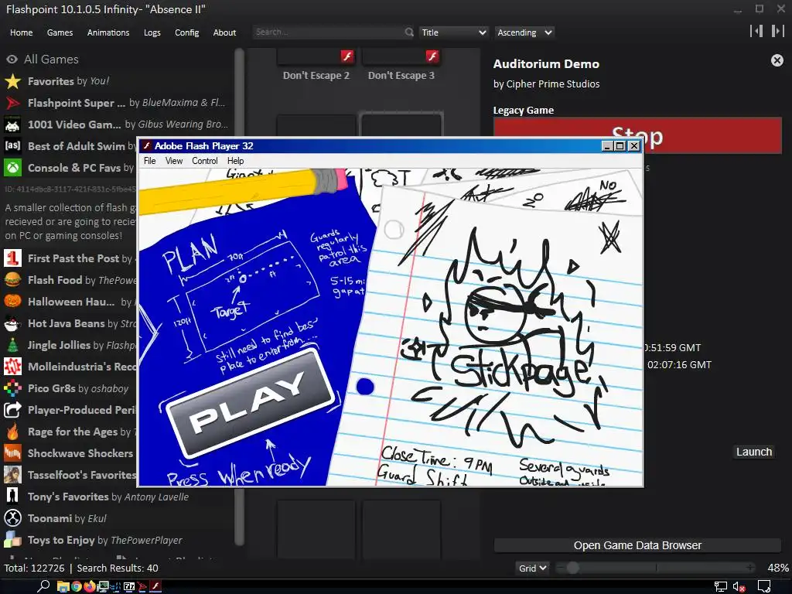Screen dimensions: 792x594
Task: Click the Flashpoint taskbar icon
Action: 142,586
